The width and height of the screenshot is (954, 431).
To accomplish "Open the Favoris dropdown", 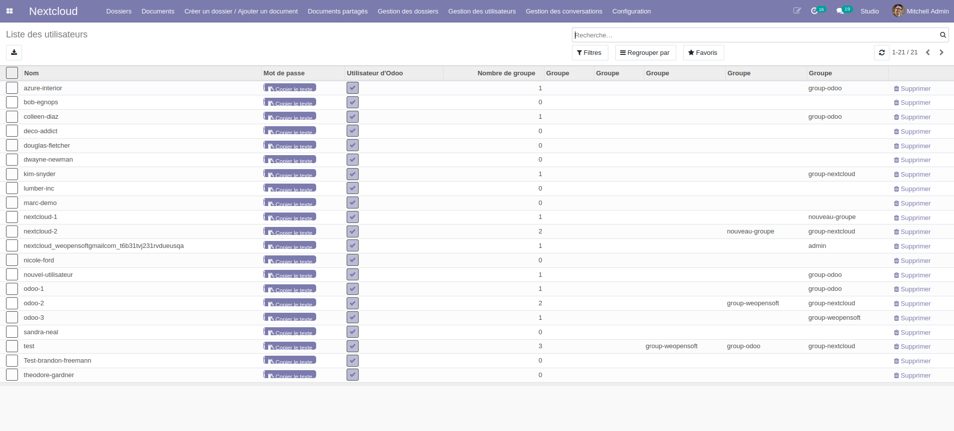I will coord(703,53).
